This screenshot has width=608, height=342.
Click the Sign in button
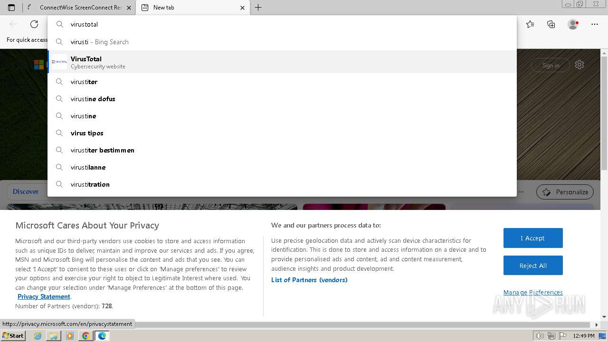[x=550, y=66]
